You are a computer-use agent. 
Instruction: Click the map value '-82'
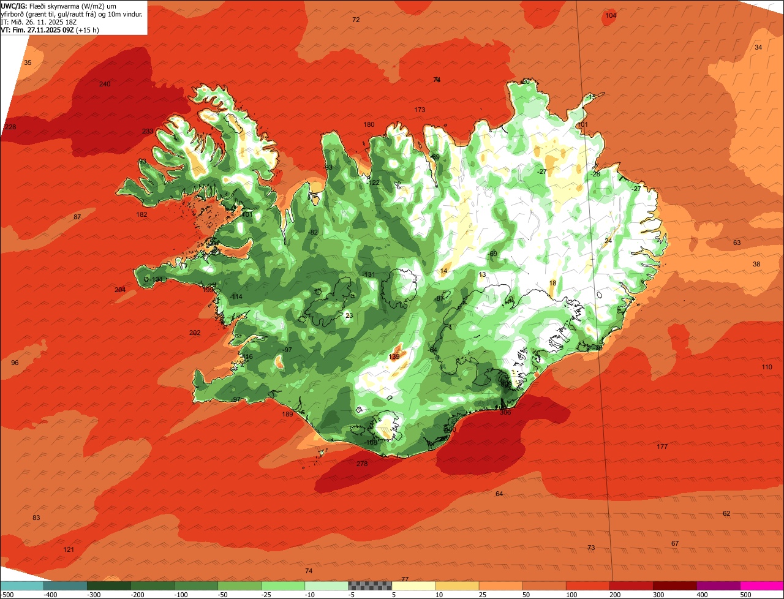coord(313,232)
